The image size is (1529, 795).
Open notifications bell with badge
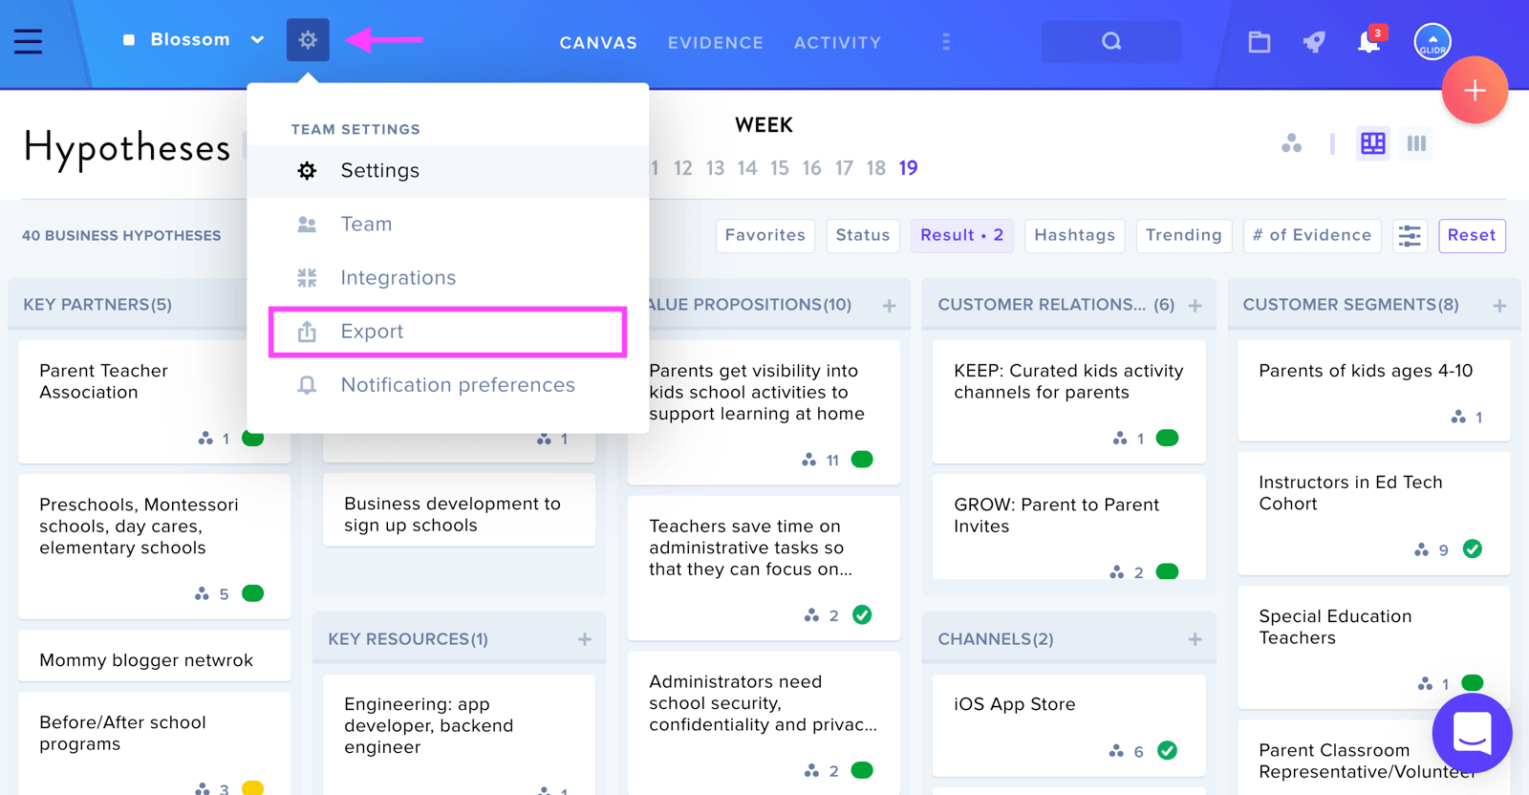click(x=1370, y=40)
